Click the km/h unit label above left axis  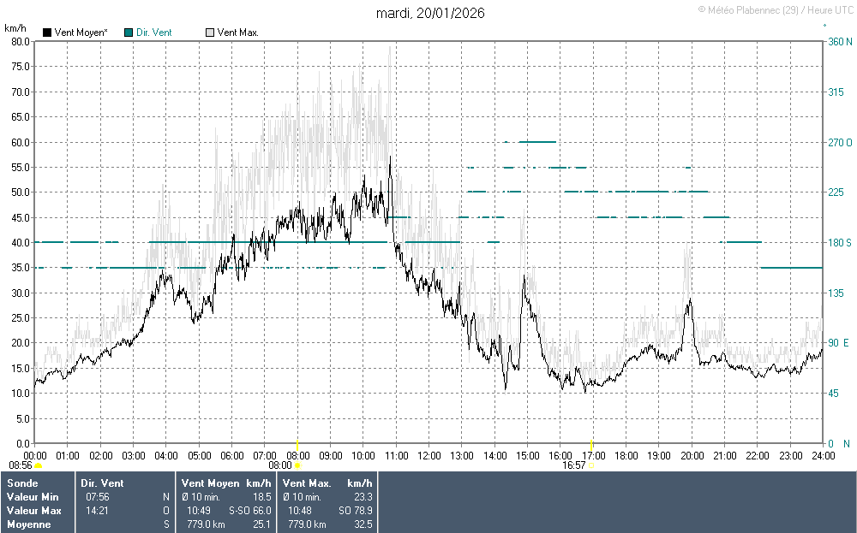[x=15, y=27]
